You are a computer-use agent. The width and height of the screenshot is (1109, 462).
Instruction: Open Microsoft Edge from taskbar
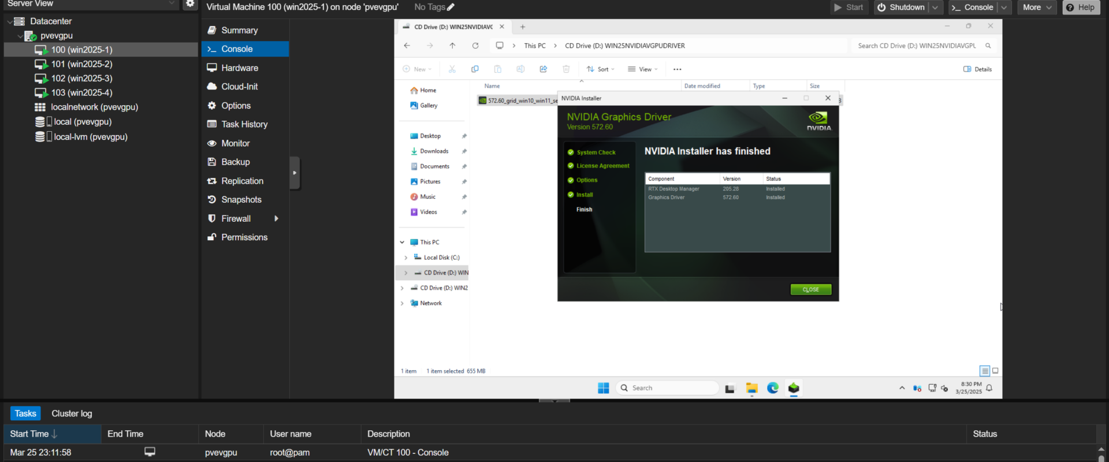click(x=773, y=388)
